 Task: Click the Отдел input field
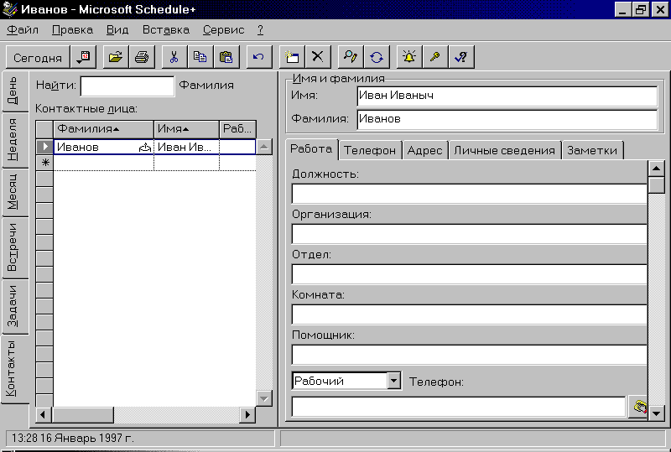pos(469,274)
